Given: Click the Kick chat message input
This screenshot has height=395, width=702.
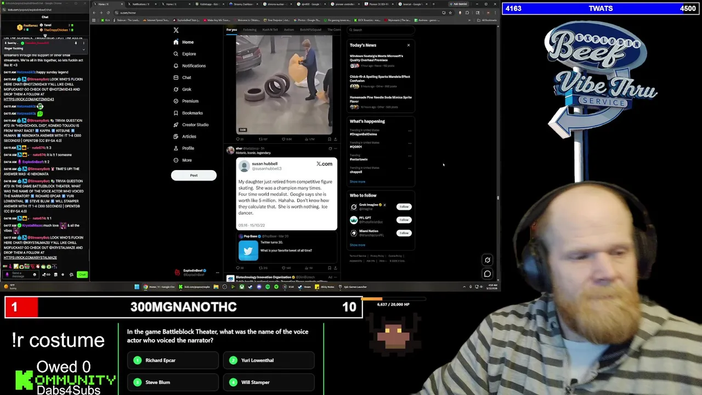Looking at the screenshot, I should [x=21, y=274].
